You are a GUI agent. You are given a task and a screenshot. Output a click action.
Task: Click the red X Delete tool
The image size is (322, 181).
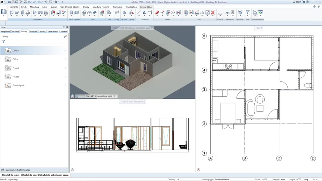click(213, 13)
